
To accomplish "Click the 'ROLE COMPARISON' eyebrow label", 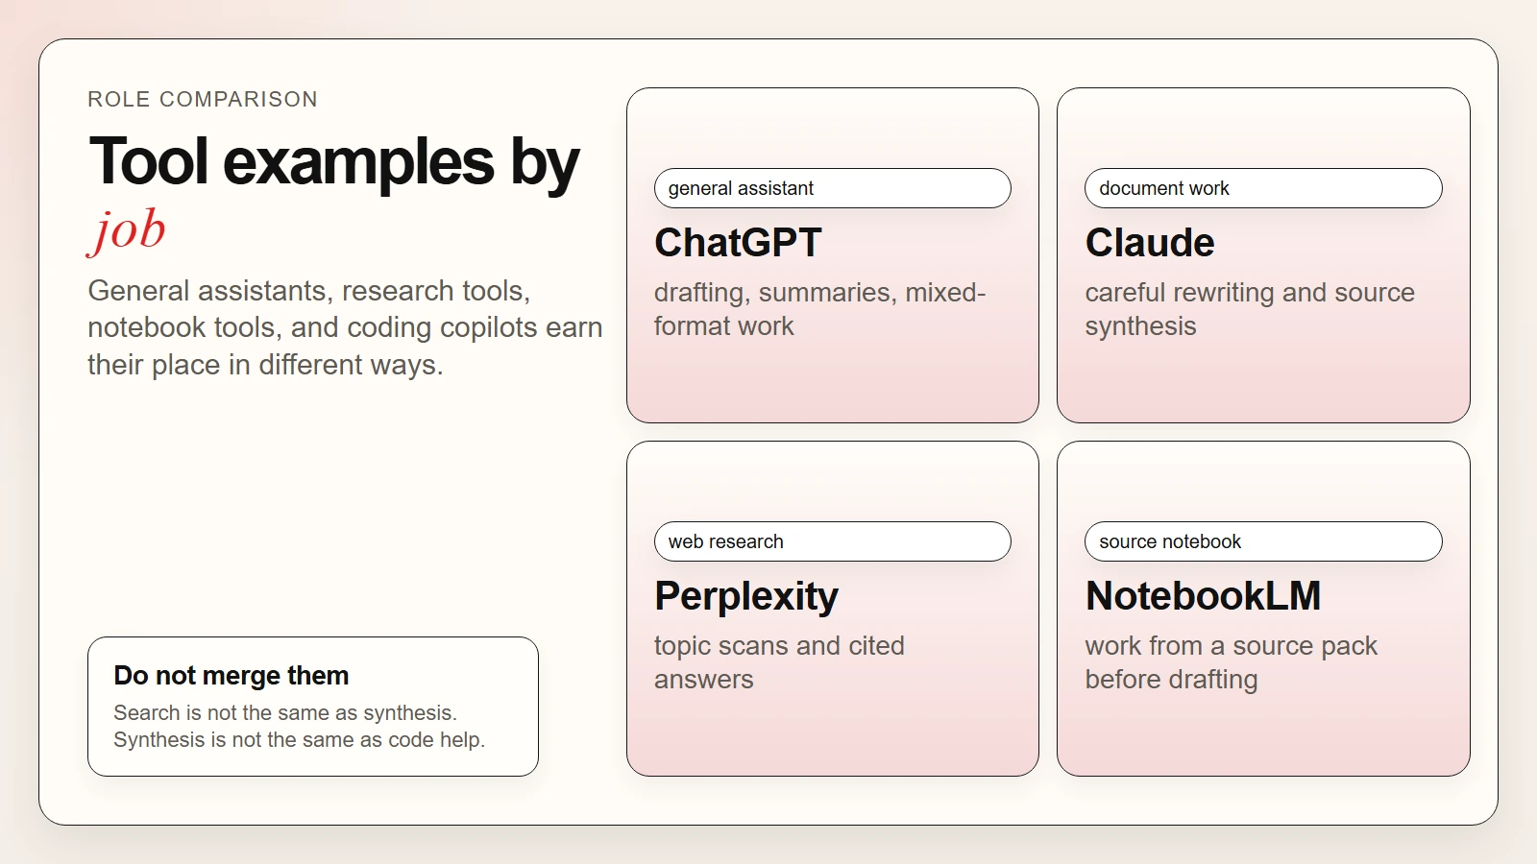I will point(203,99).
